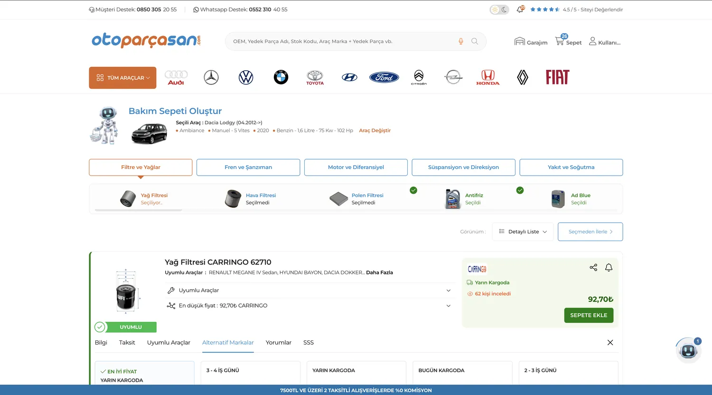Select the BUGÜN KARGODA alternative card
The width and height of the screenshot is (712, 395).
coord(463,373)
